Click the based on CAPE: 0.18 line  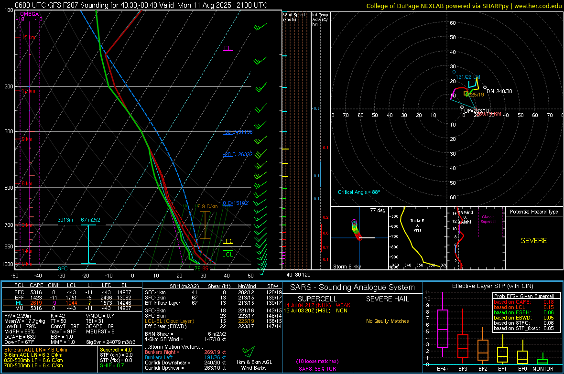click(x=524, y=302)
